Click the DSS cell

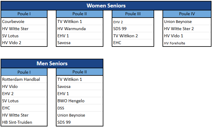(x=79, y=108)
